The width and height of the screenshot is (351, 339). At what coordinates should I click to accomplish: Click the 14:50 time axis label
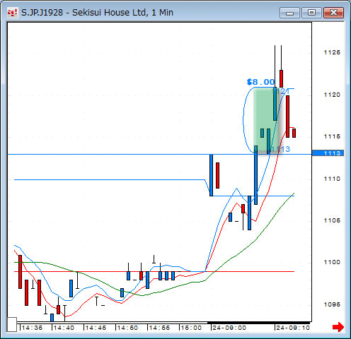point(127,328)
